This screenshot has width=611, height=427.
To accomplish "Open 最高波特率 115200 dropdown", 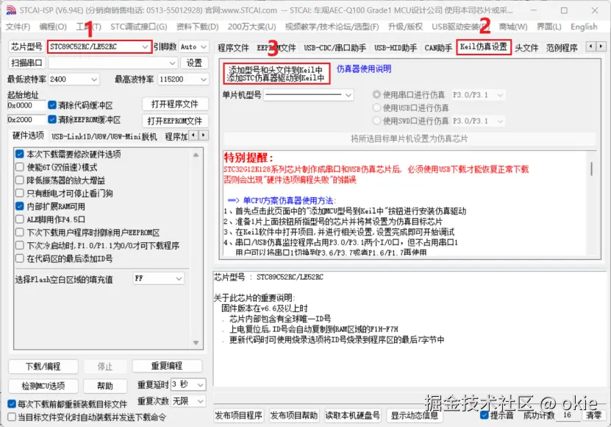I will [183, 80].
